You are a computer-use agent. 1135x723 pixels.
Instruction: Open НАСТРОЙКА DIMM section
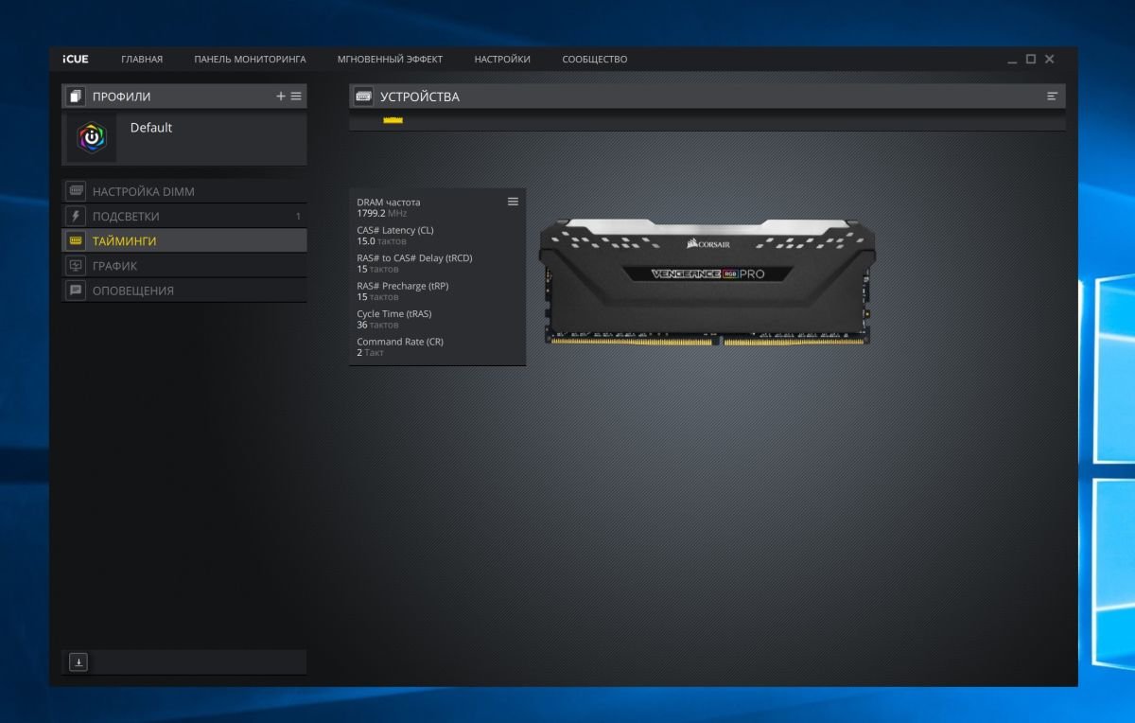(184, 191)
